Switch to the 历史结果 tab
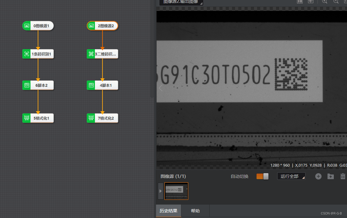This screenshot has width=347, height=218. (x=168, y=211)
